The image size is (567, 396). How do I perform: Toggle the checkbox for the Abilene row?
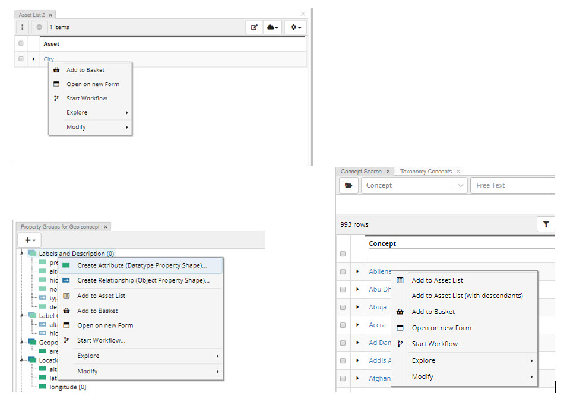click(x=343, y=271)
